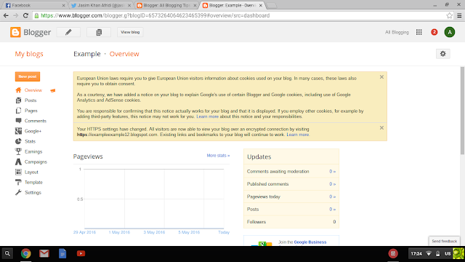
Task: Click the Layout sidebar icon
Action: coord(18,172)
